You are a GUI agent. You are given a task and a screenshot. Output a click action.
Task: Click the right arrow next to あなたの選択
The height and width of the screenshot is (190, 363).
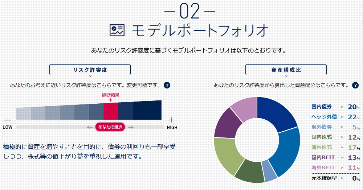[131, 127]
